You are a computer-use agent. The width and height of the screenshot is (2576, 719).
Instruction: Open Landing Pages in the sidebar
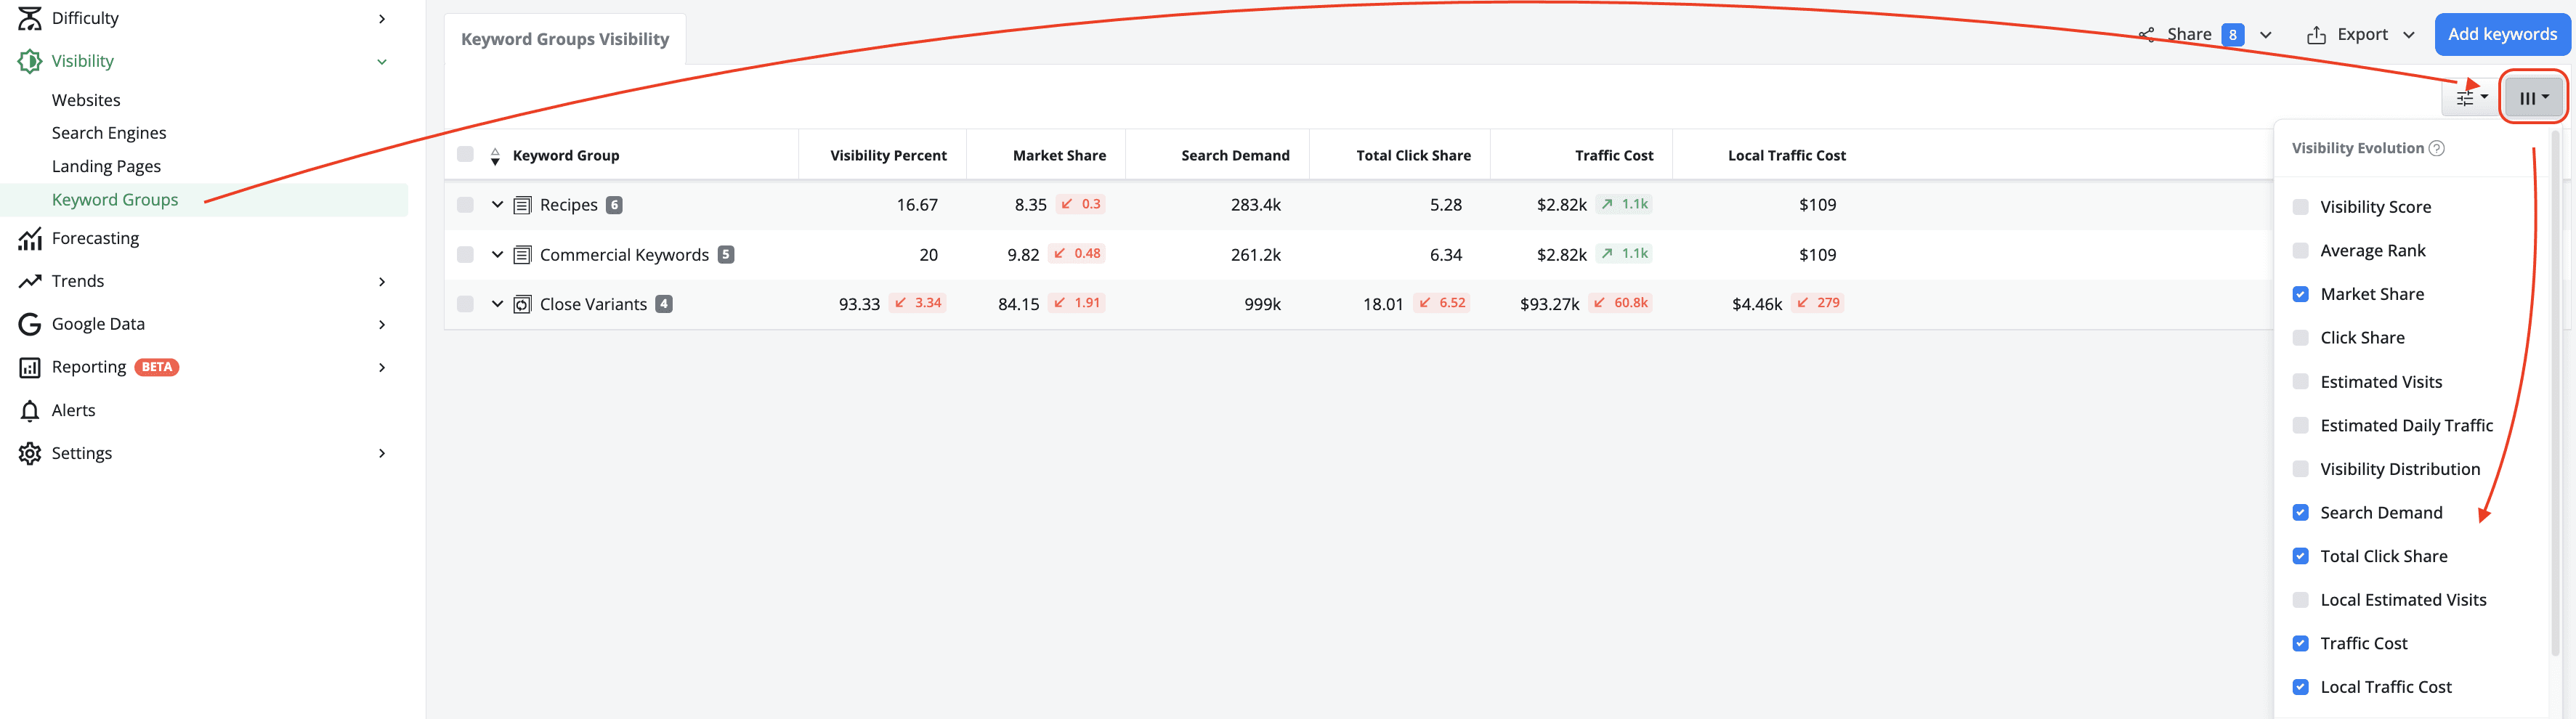(106, 166)
